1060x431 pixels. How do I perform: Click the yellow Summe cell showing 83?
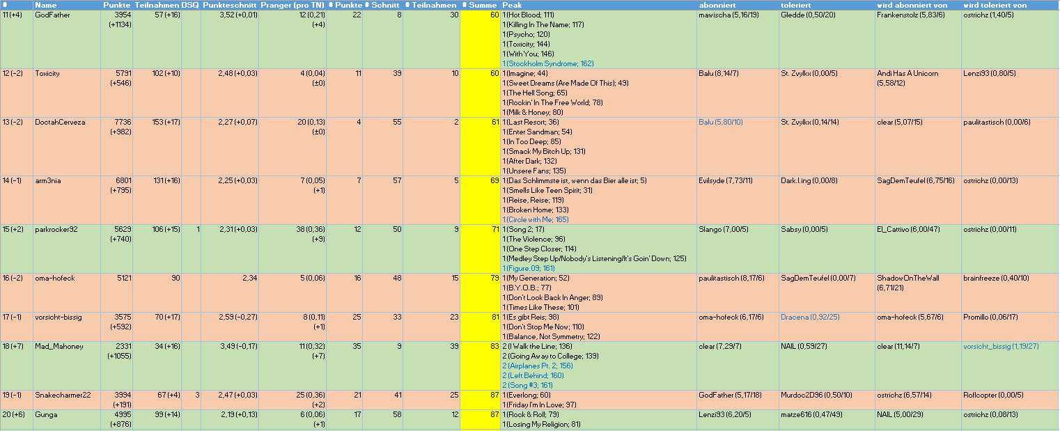[x=480, y=346]
